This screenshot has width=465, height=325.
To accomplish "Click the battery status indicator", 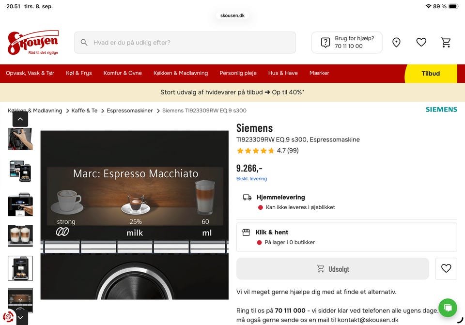I will click(454, 6).
